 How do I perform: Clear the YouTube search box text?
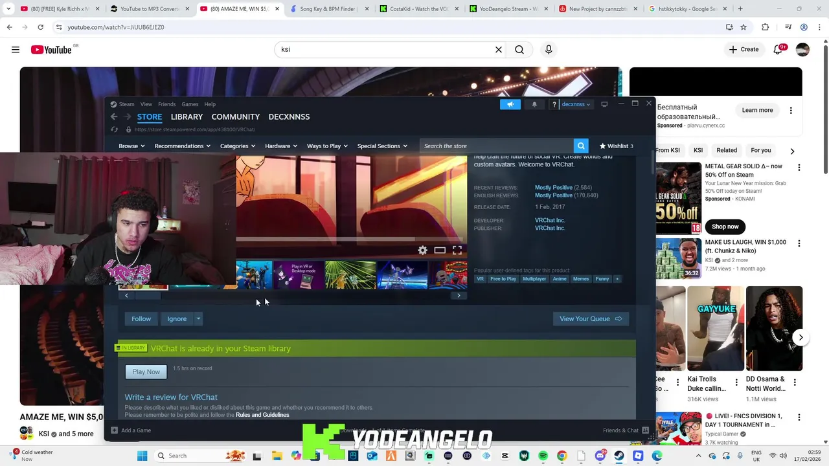[499, 50]
